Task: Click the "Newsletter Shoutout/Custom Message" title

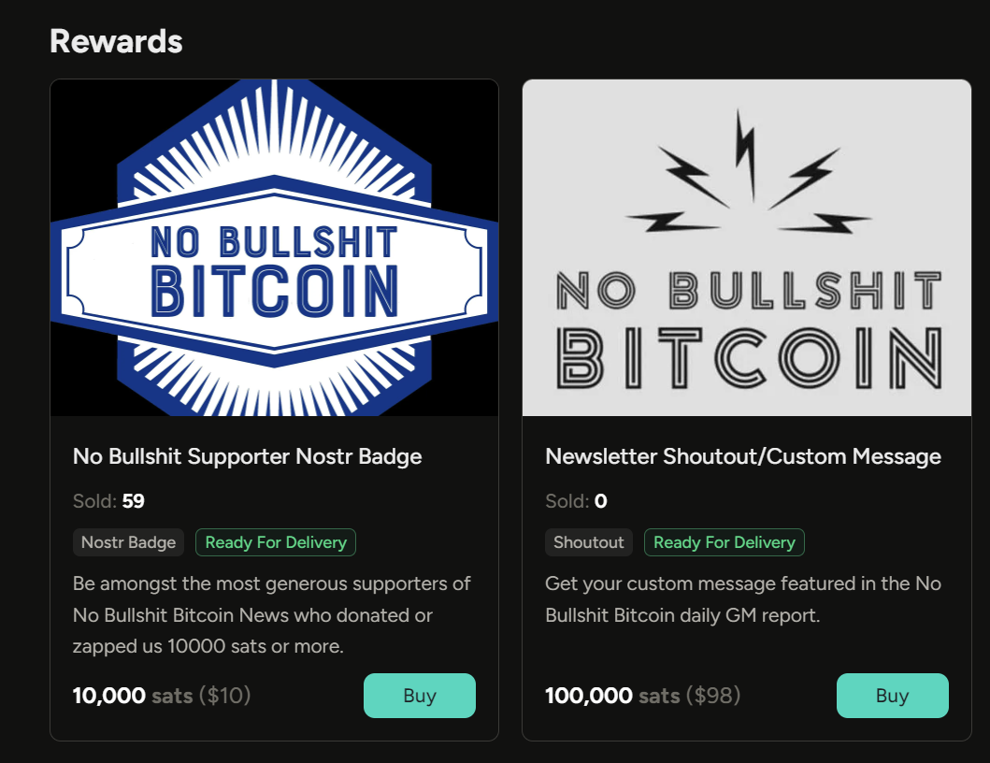Action: [743, 456]
